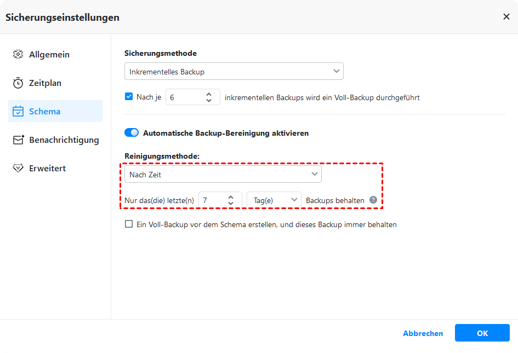Expand the 'Nach Zeit' cleanup method dropdown
The width and height of the screenshot is (518, 353).
223,175
